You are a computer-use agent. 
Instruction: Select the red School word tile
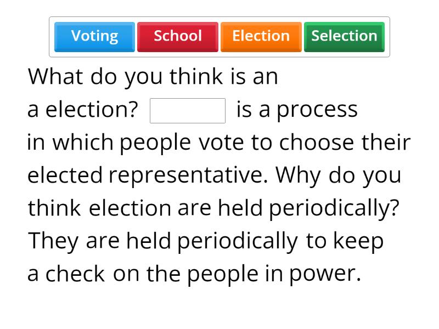pos(177,36)
